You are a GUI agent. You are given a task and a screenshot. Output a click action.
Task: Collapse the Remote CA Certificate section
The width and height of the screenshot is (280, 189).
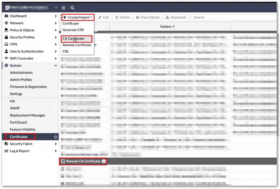tap(63, 161)
